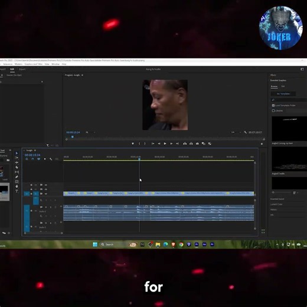
Task: Enable Local Templates Folder checkbox
Action: coord(273,106)
